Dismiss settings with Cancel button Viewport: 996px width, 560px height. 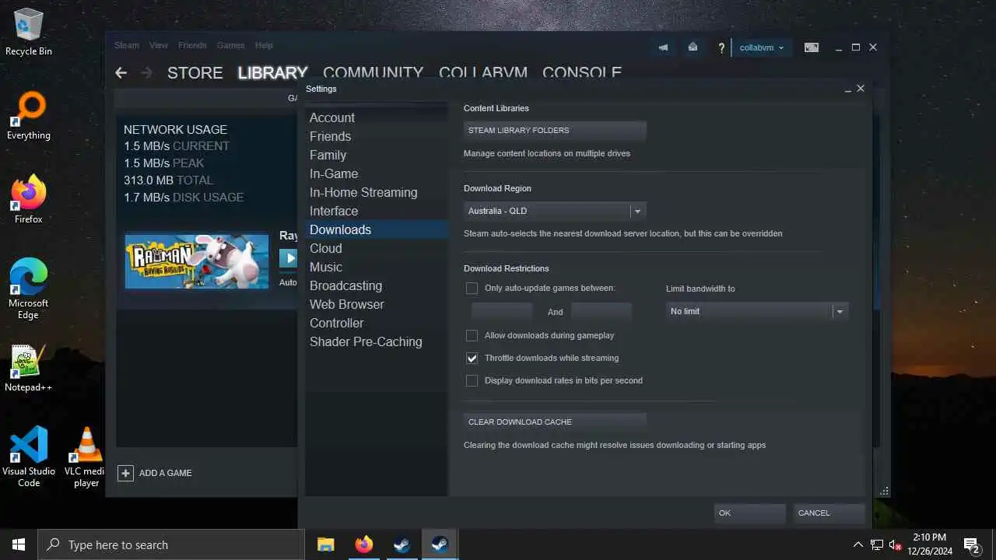(829, 513)
